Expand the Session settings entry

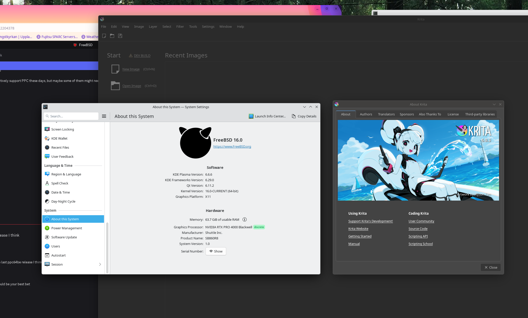[73, 264]
